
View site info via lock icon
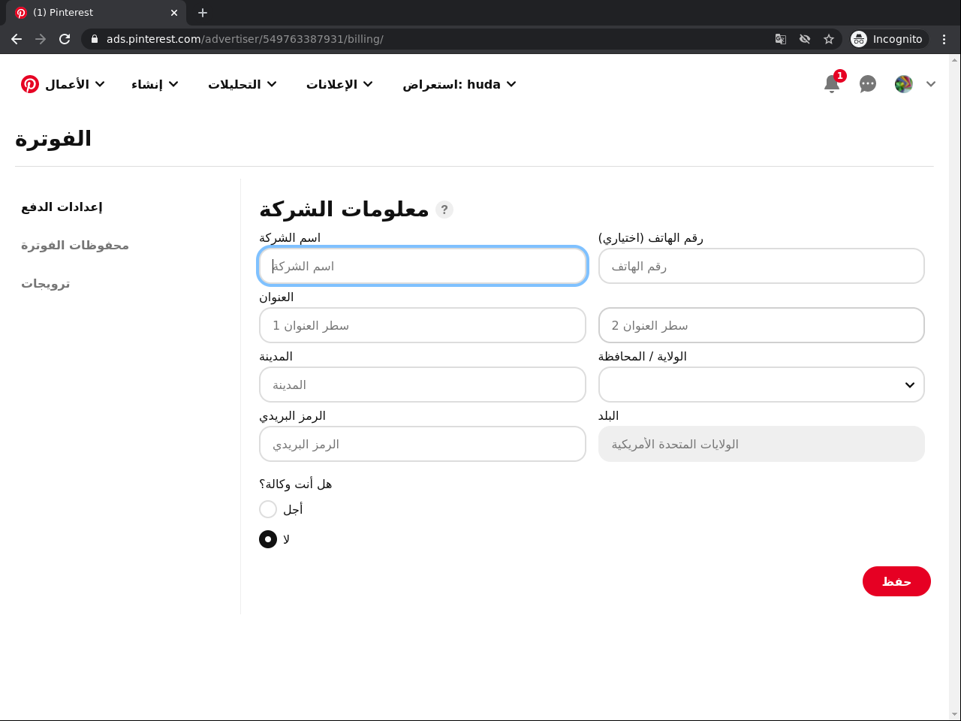click(95, 39)
